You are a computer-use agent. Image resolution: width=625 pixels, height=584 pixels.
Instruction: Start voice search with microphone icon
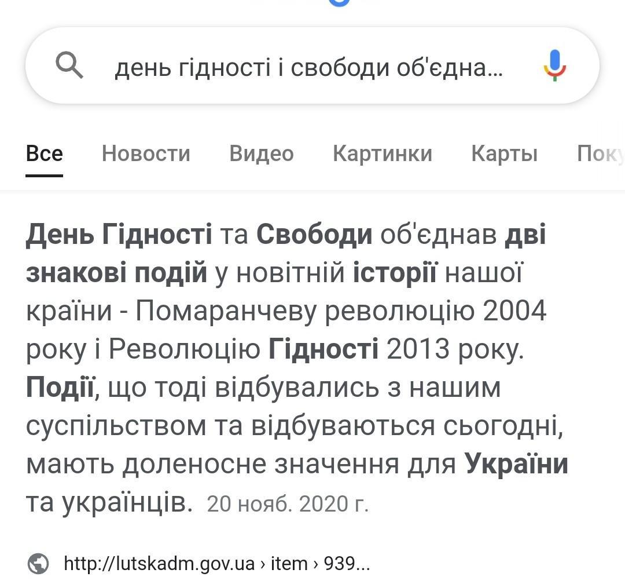pos(554,65)
